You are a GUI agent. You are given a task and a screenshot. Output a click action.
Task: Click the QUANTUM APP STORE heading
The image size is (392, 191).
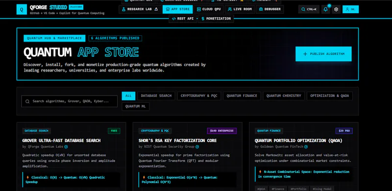click(x=81, y=52)
